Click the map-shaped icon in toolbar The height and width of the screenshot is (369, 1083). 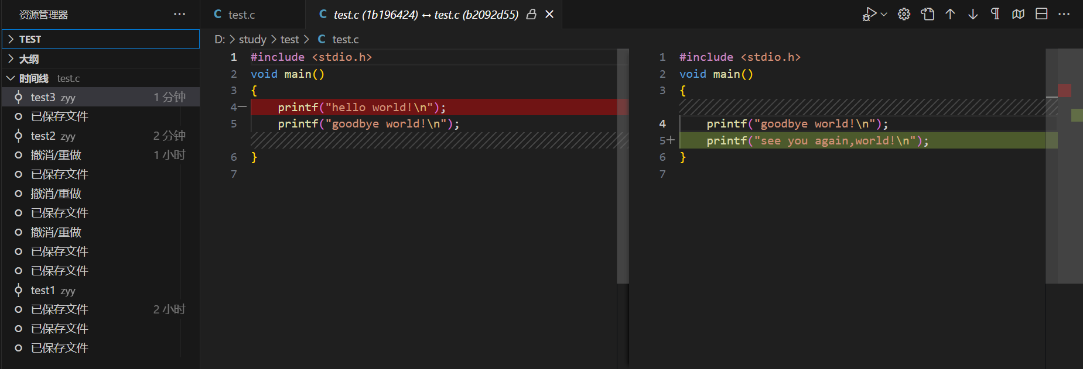click(x=1018, y=14)
